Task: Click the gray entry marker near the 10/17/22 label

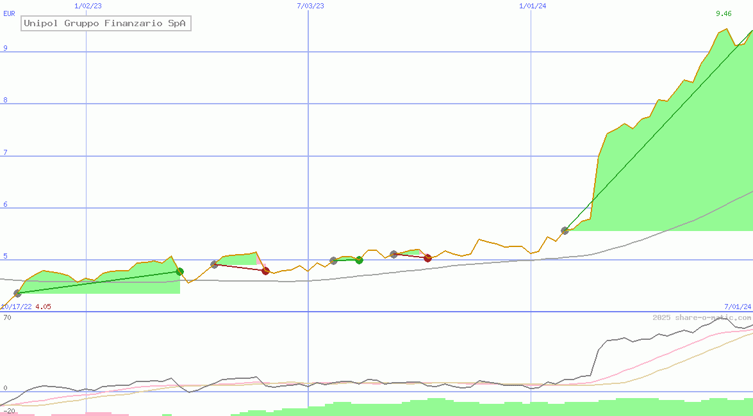Action: pyautogui.click(x=17, y=294)
